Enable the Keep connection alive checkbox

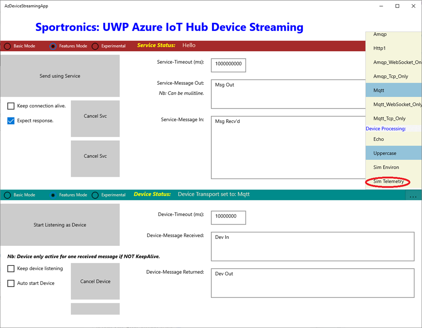pyautogui.click(x=10, y=106)
